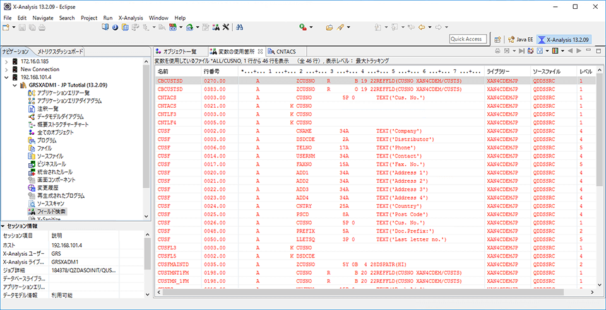Select the CNTLF3 row
This screenshot has width=606, height=310.
click(375, 114)
